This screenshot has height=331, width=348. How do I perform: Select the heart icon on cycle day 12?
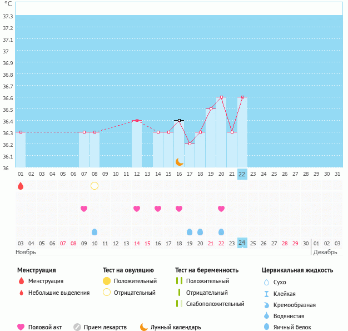point(137,209)
